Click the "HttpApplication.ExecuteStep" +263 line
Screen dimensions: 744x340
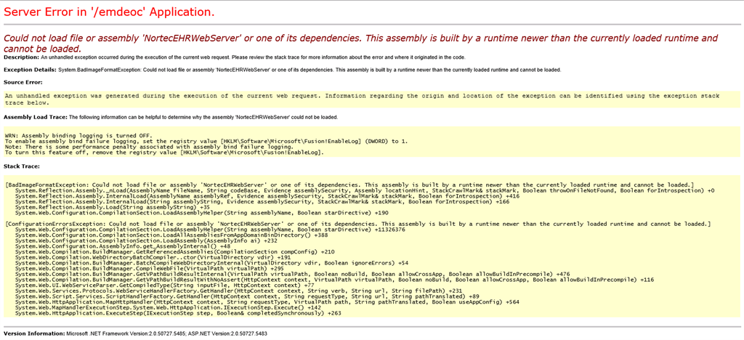[x=178, y=314]
